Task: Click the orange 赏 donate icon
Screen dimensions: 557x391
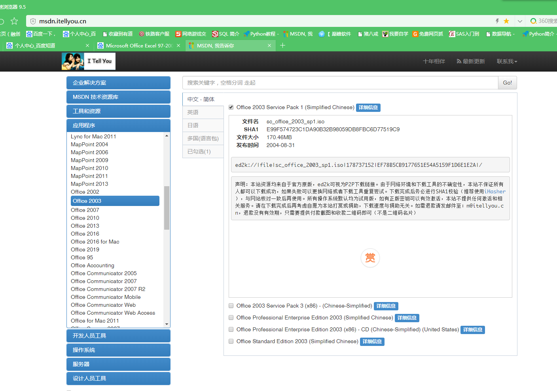Action: pyautogui.click(x=370, y=258)
